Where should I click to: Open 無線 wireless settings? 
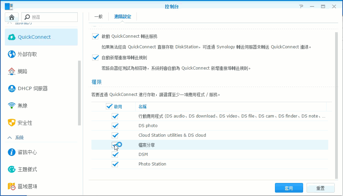coord(22,106)
